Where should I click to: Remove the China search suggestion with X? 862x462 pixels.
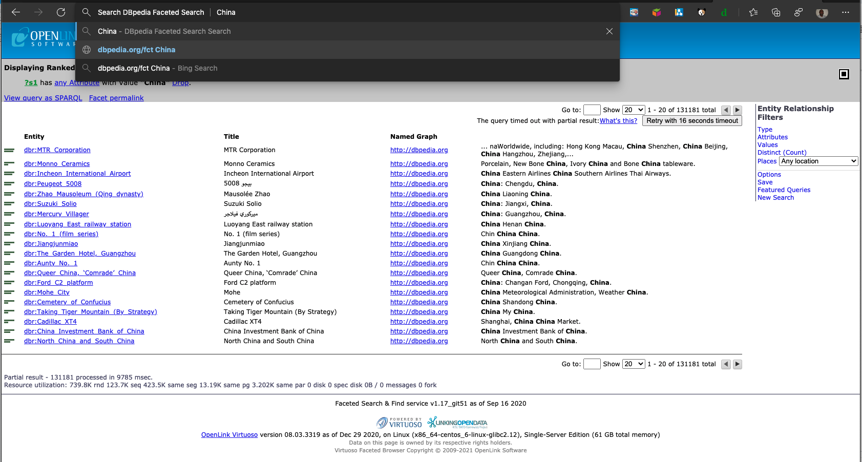[609, 31]
